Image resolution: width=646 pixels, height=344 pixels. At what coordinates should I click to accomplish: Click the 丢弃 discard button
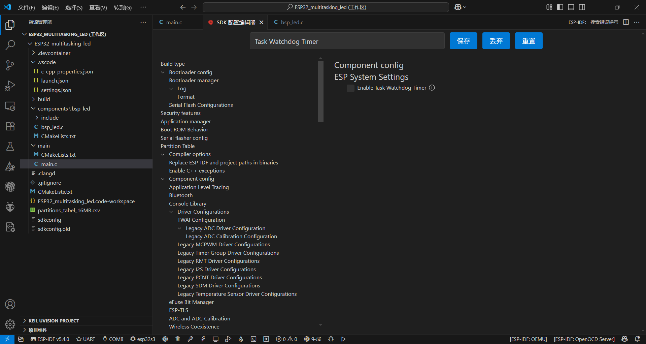496,41
